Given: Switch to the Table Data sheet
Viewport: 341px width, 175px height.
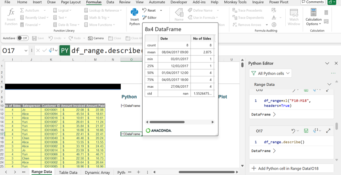Looking at the screenshot, I should (68, 172).
